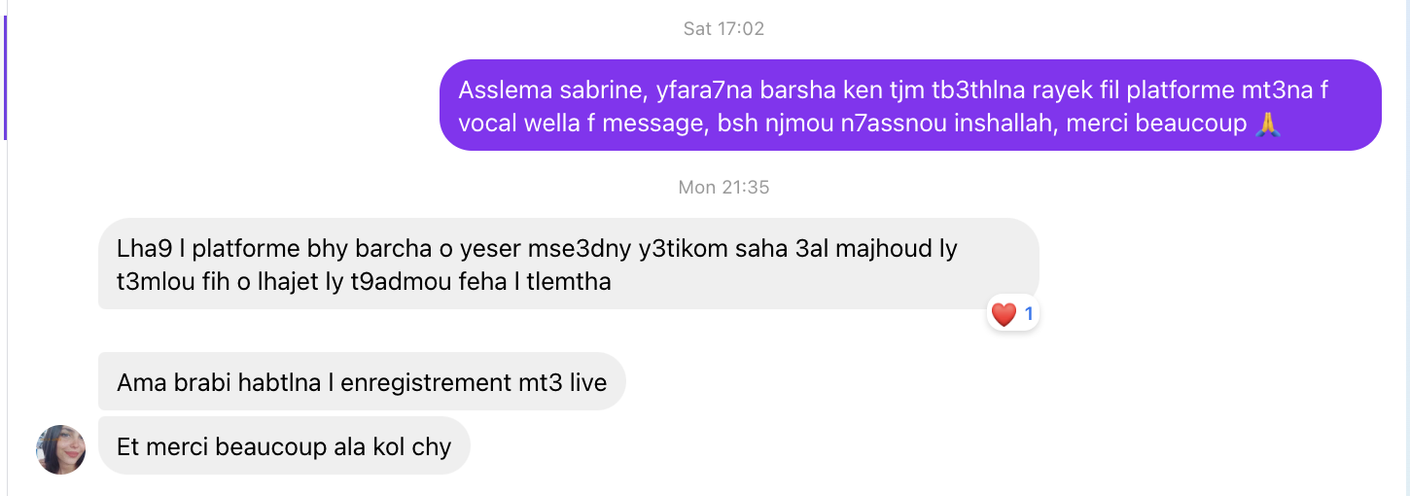Select the "Lha9 l platforme bhy barcha" message
Viewport: 1410px width, 496px height.
pos(569,264)
